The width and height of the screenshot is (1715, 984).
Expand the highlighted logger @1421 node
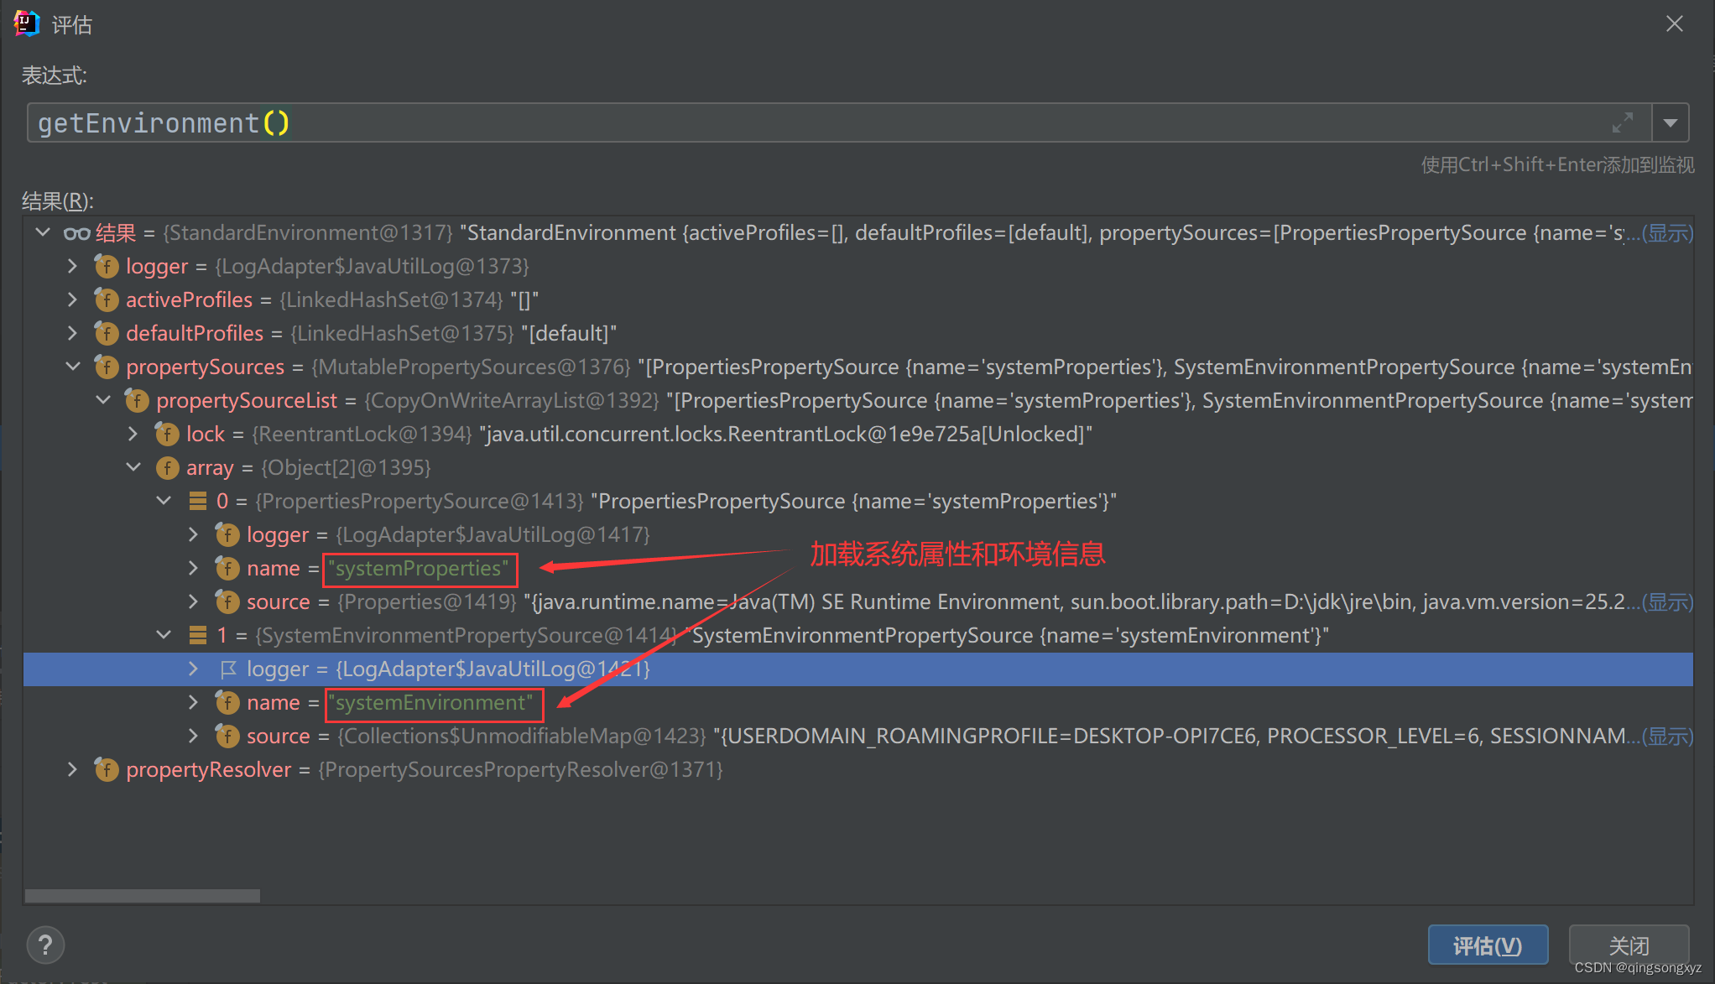pos(194,669)
